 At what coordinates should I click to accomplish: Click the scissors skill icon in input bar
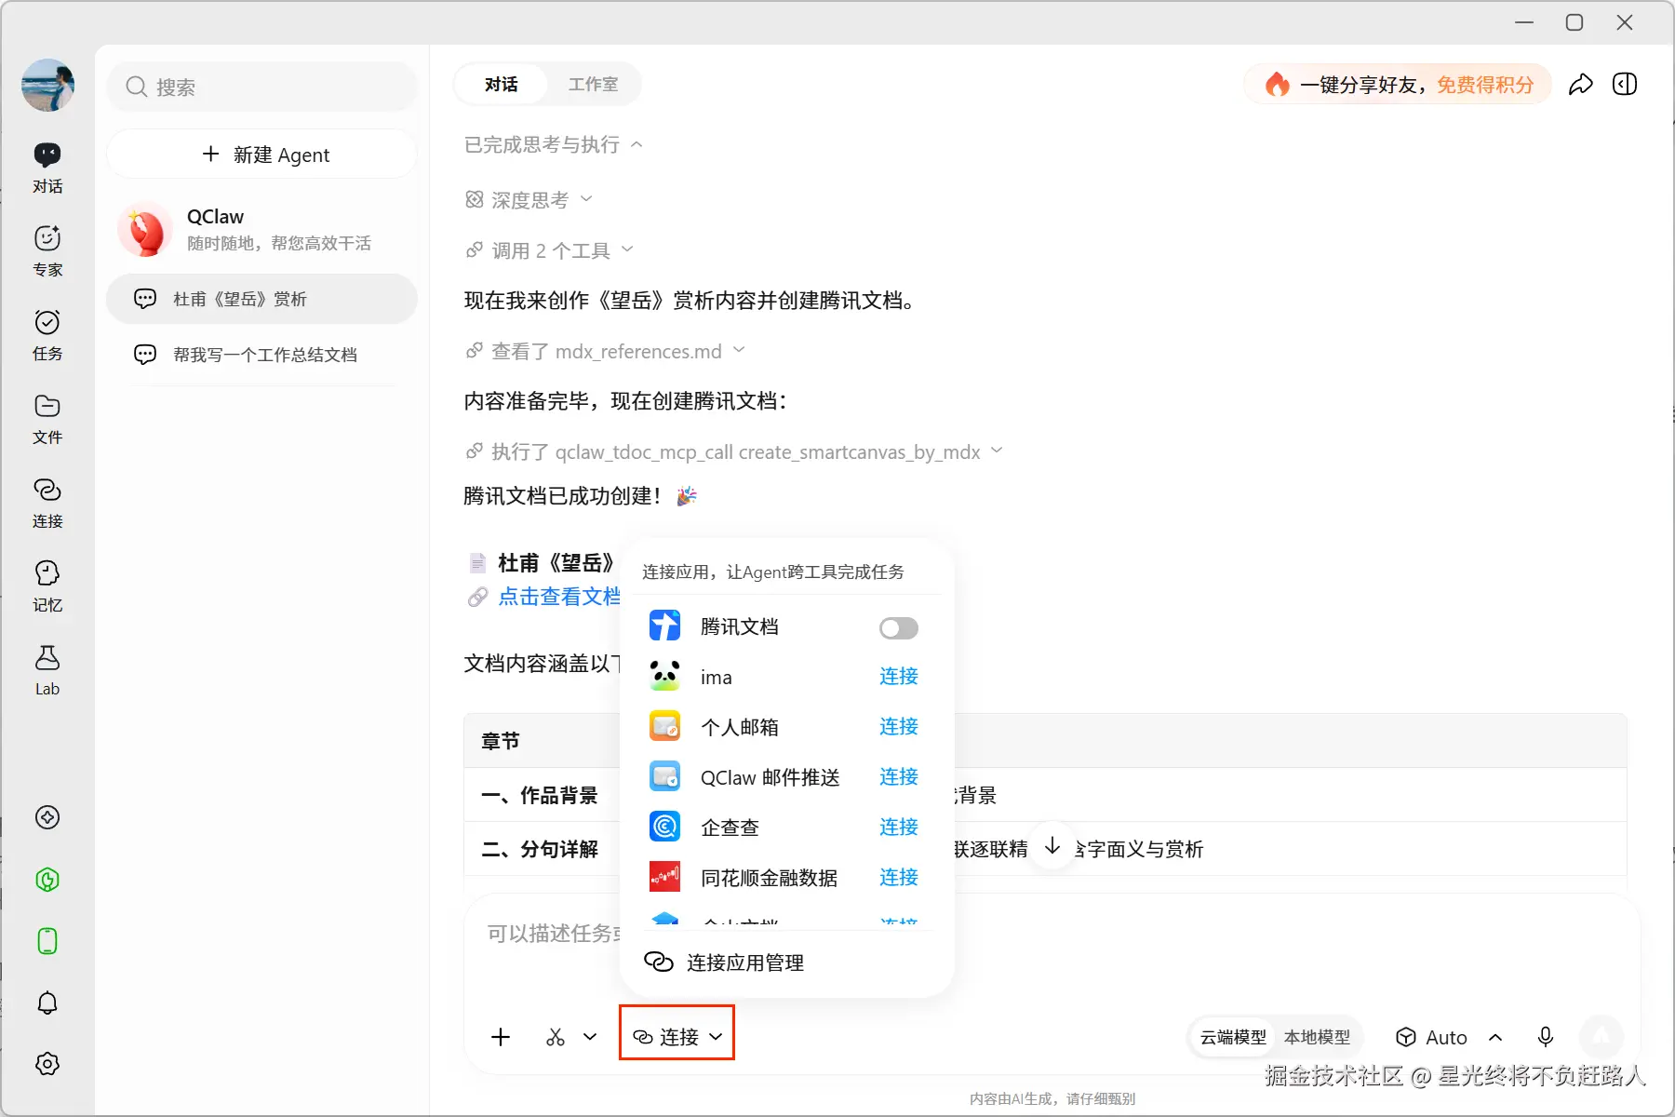[556, 1037]
